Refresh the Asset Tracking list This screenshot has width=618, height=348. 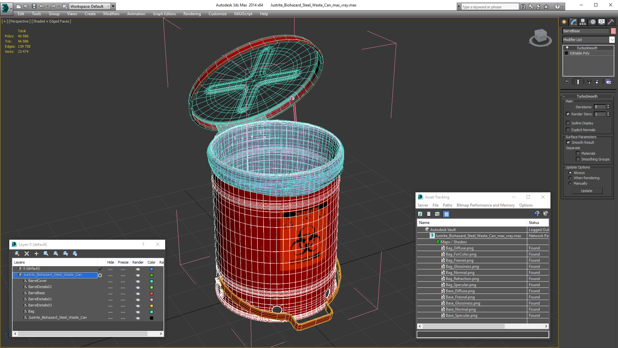point(420,214)
